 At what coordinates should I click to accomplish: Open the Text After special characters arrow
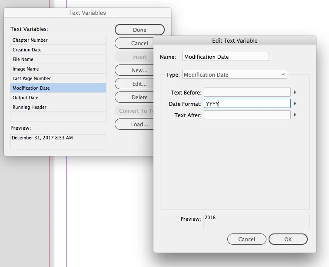[295, 115]
